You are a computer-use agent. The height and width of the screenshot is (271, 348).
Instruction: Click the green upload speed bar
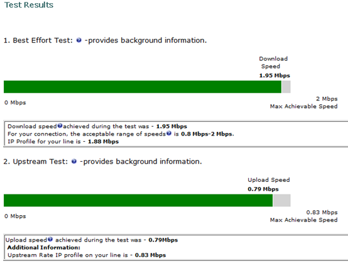tap(138, 201)
